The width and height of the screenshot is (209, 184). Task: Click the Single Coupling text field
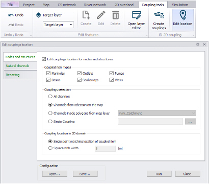point(150,122)
